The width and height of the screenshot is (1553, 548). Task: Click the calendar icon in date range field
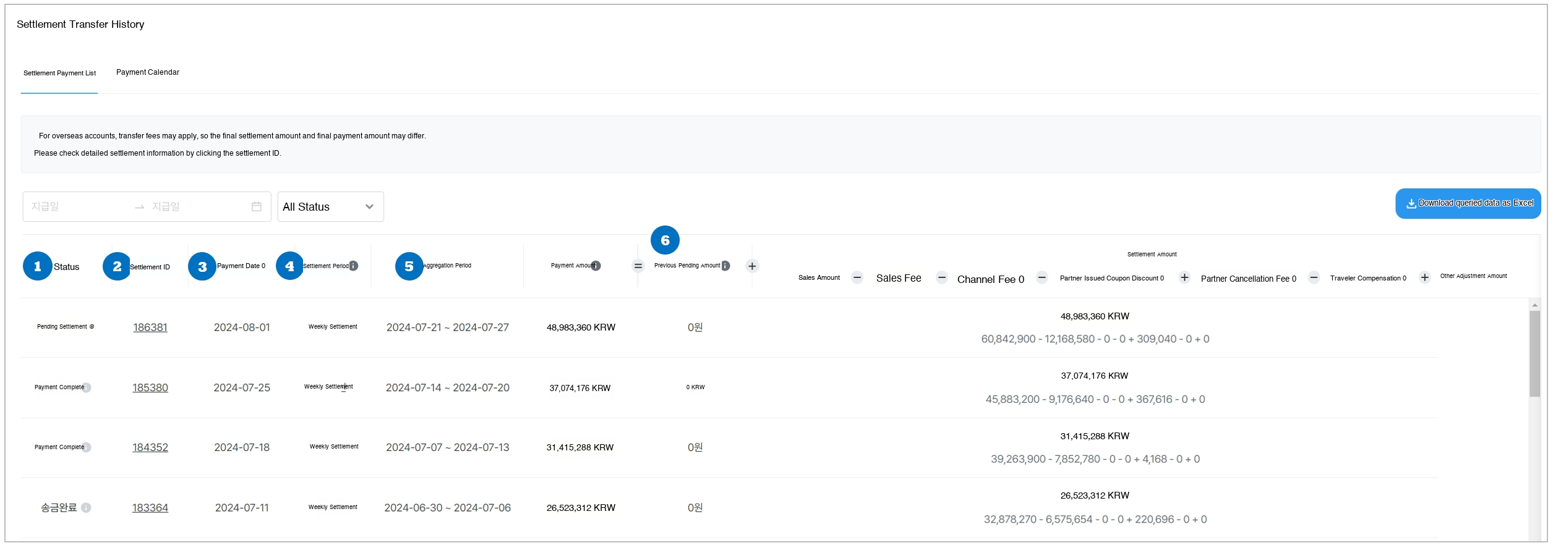256,207
